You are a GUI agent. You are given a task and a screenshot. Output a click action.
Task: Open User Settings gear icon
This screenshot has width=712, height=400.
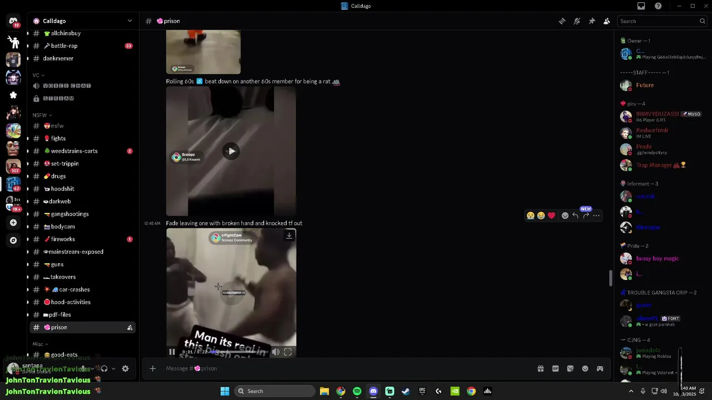pyautogui.click(x=125, y=368)
